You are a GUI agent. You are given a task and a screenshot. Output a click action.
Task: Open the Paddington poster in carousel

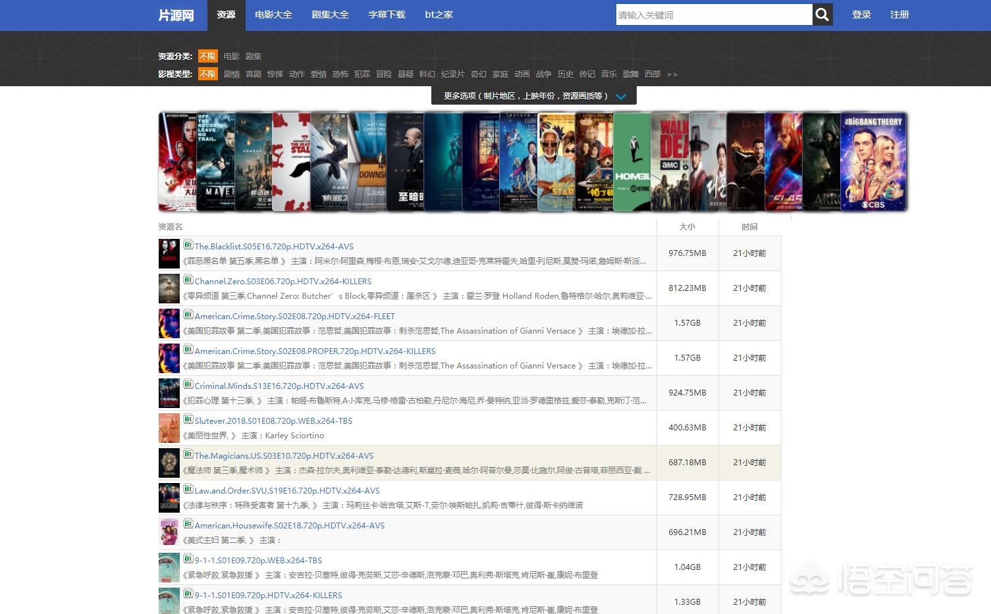point(595,162)
